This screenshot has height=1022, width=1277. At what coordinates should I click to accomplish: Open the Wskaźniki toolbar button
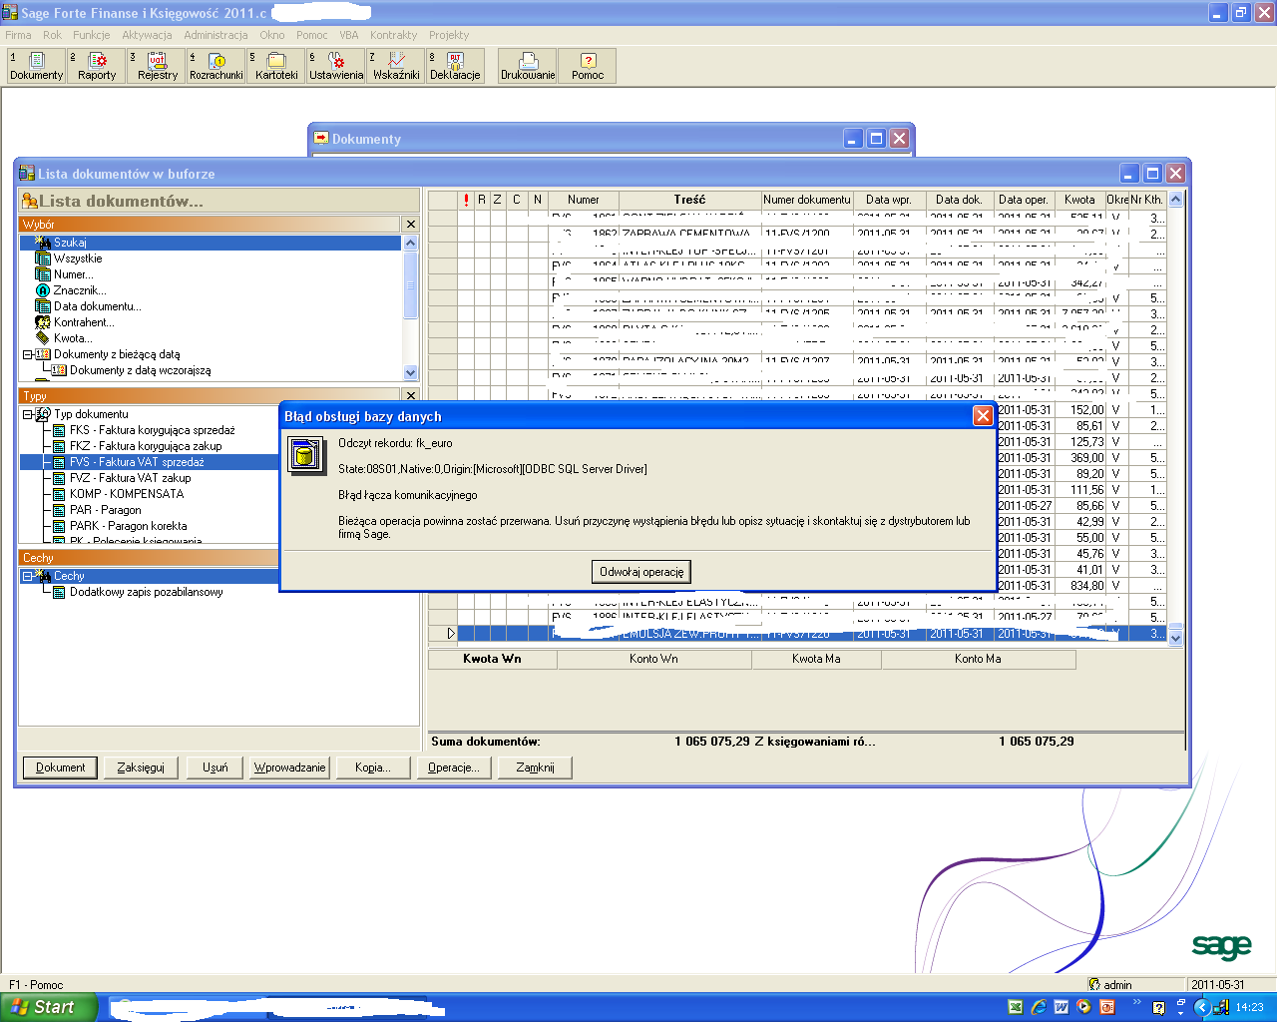tap(396, 66)
